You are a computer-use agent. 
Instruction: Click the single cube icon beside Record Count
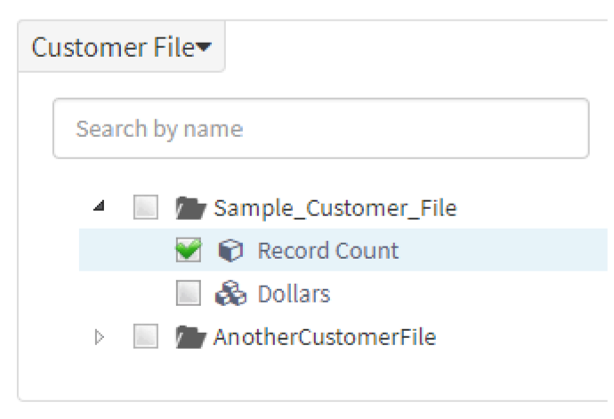pyautogui.click(x=230, y=251)
